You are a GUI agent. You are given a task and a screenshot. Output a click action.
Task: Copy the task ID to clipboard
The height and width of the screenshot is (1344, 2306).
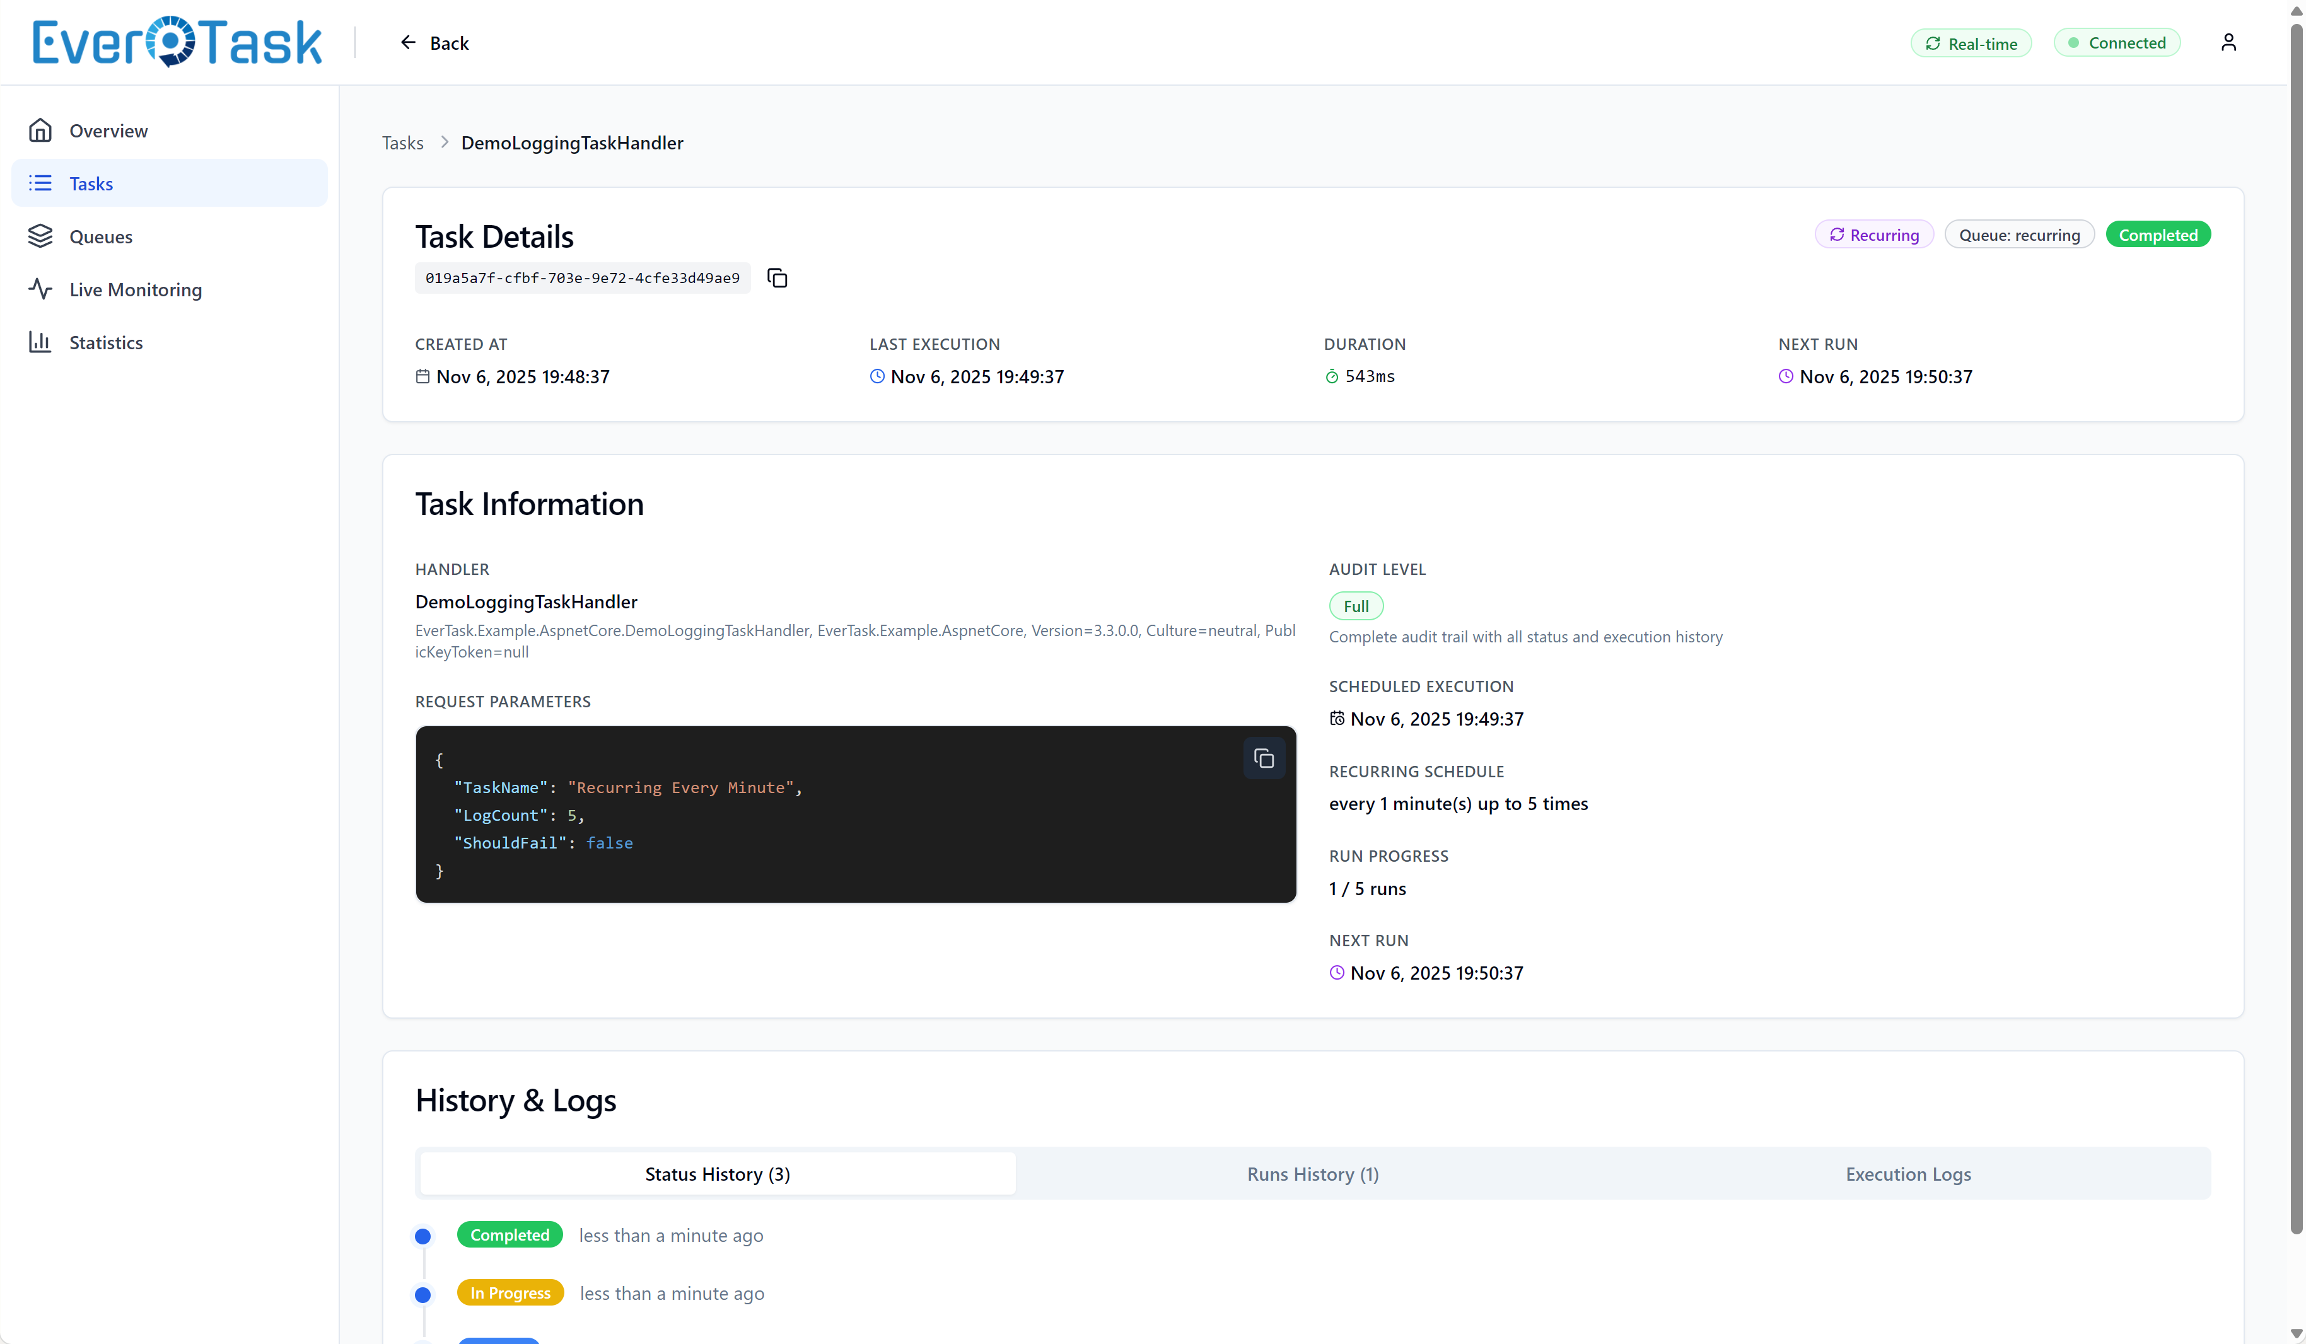point(777,278)
